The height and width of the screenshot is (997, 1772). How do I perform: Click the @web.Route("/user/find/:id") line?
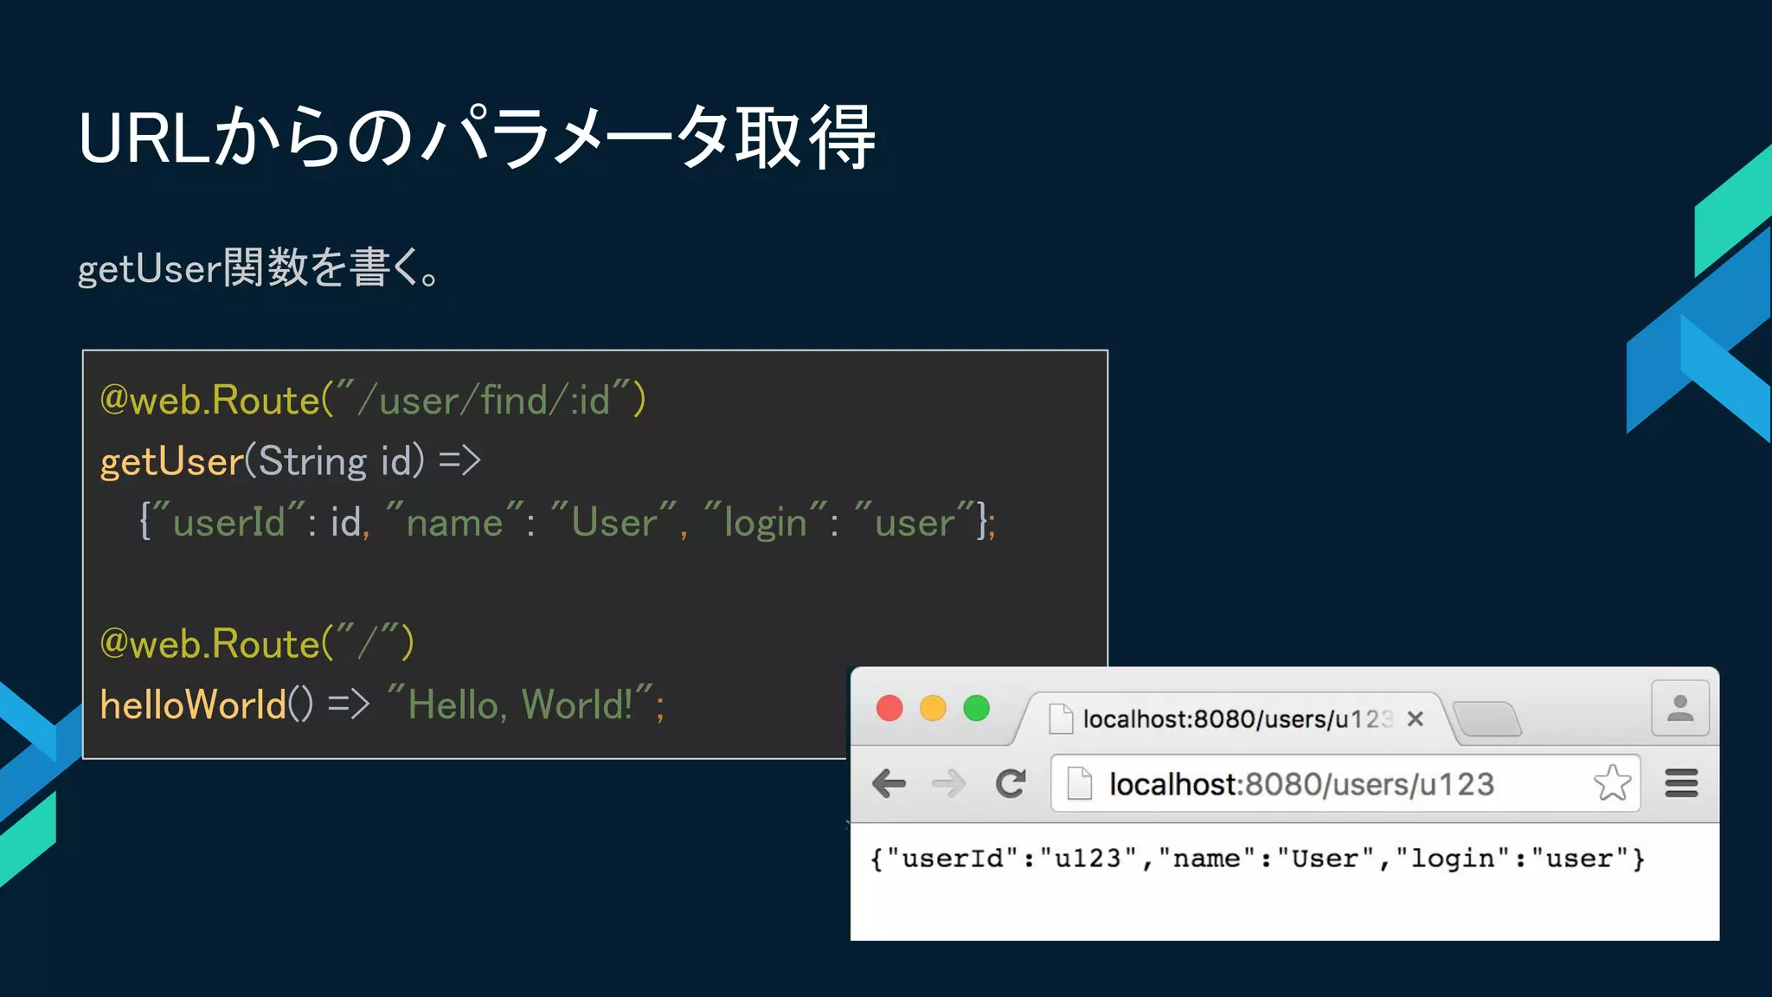[x=373, y=401]
